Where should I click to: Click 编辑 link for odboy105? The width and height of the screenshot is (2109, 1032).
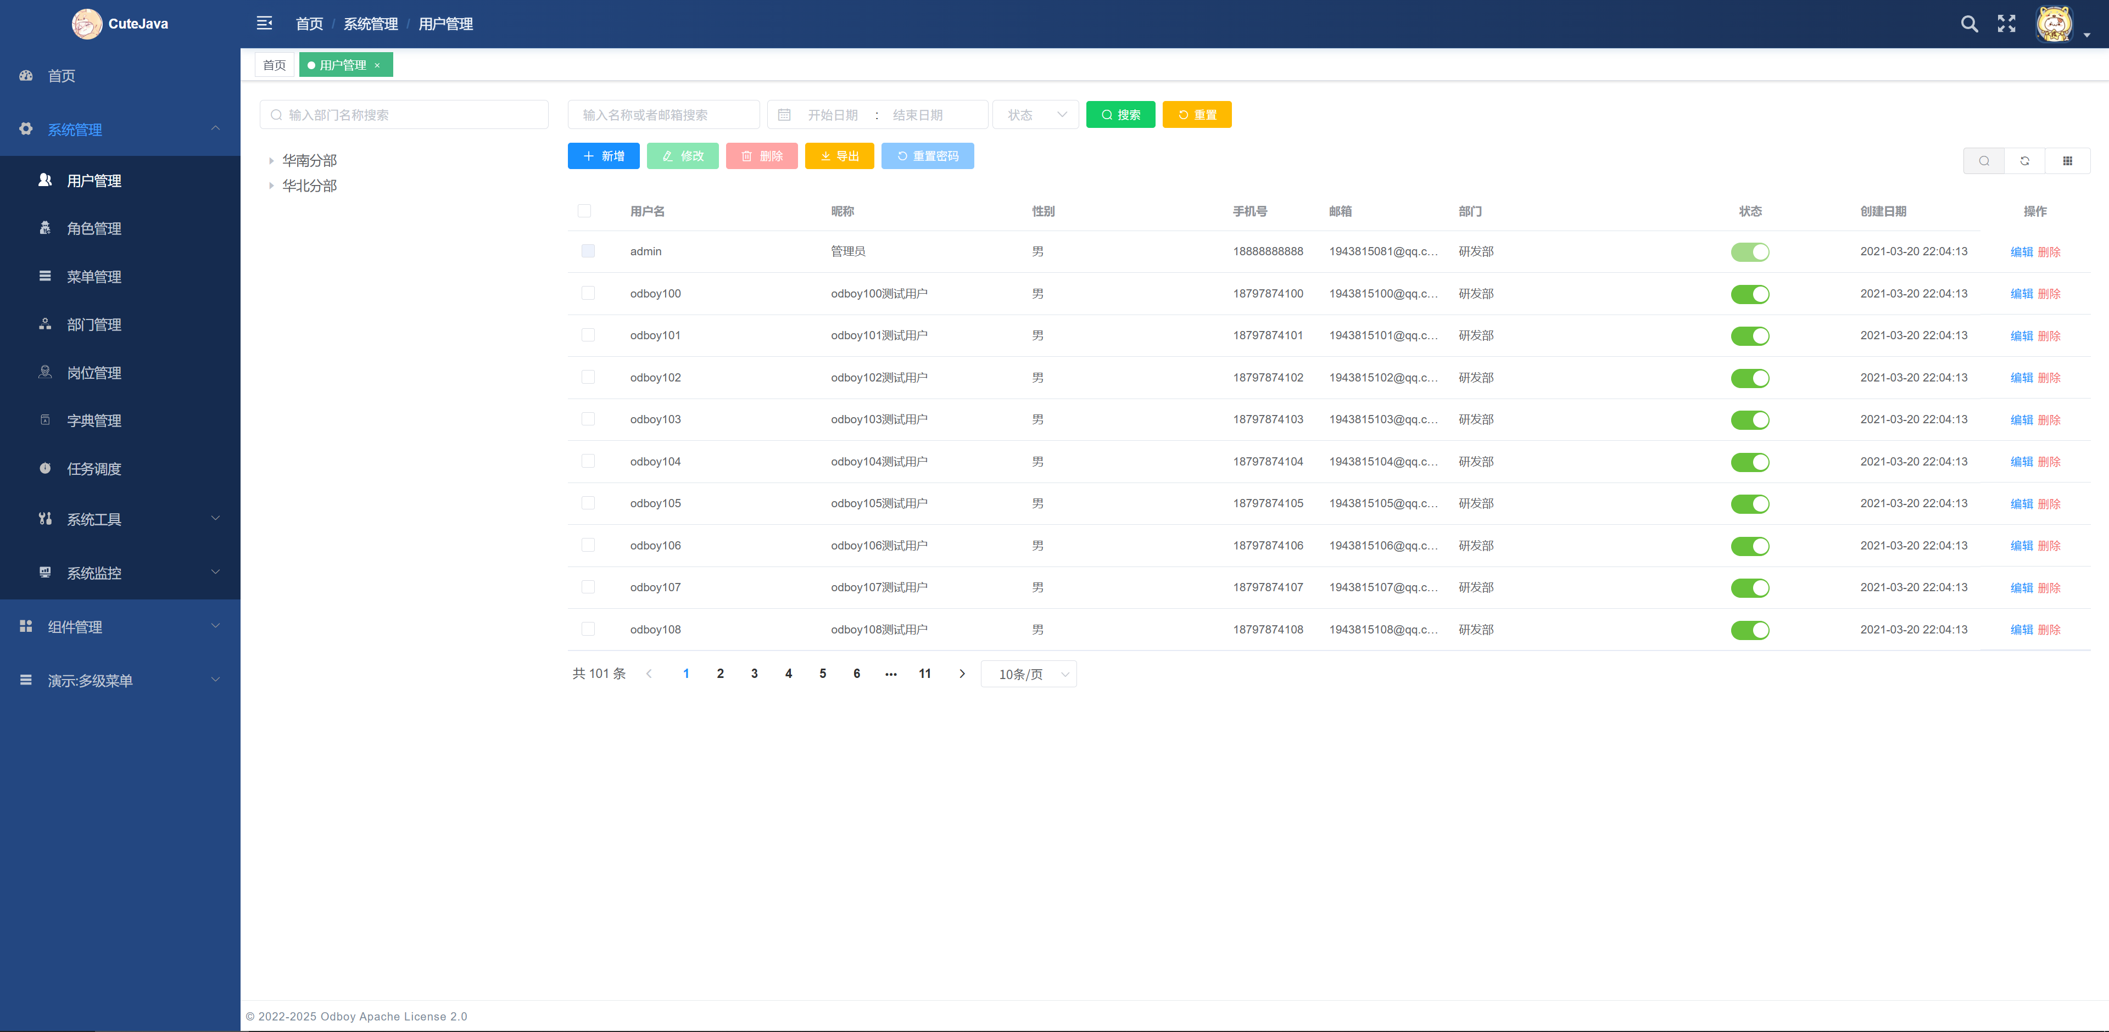coord(2021,504)
